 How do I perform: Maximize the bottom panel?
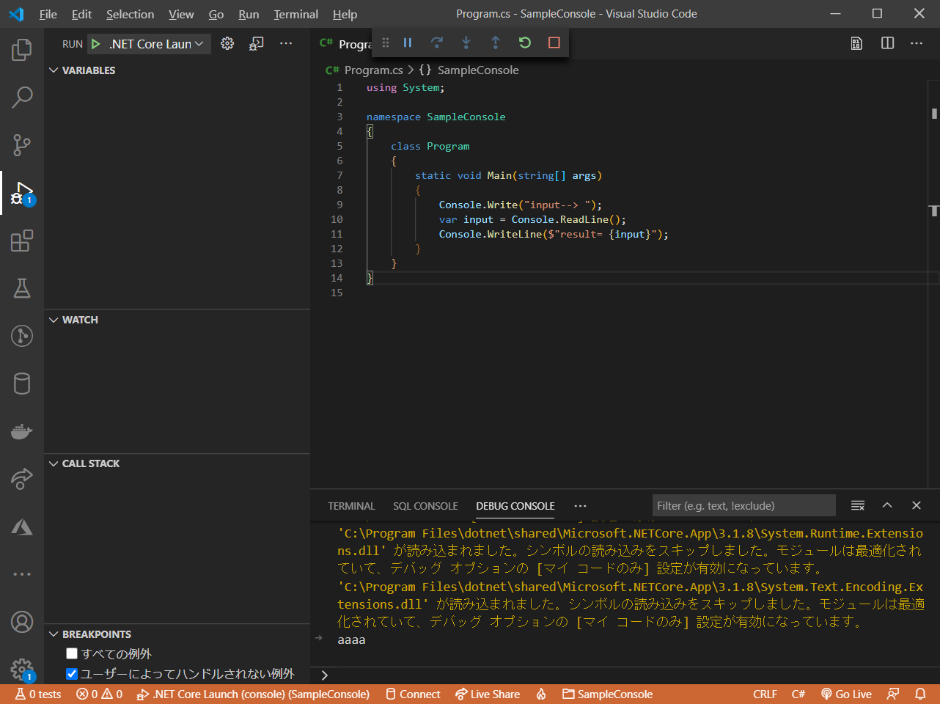pos(887,505)
